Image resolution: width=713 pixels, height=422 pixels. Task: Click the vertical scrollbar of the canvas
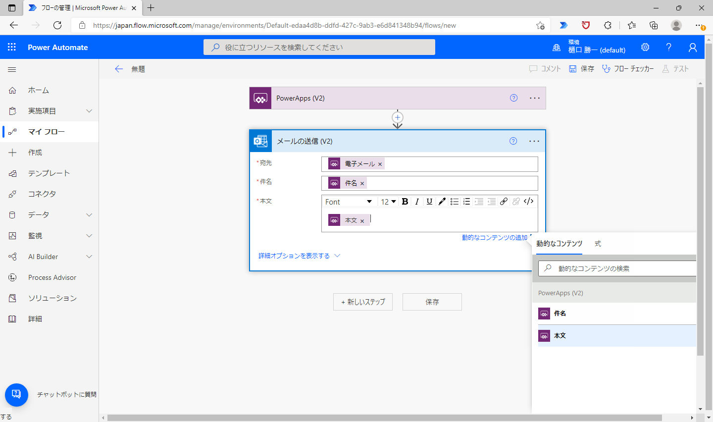(x=700, y=221)
